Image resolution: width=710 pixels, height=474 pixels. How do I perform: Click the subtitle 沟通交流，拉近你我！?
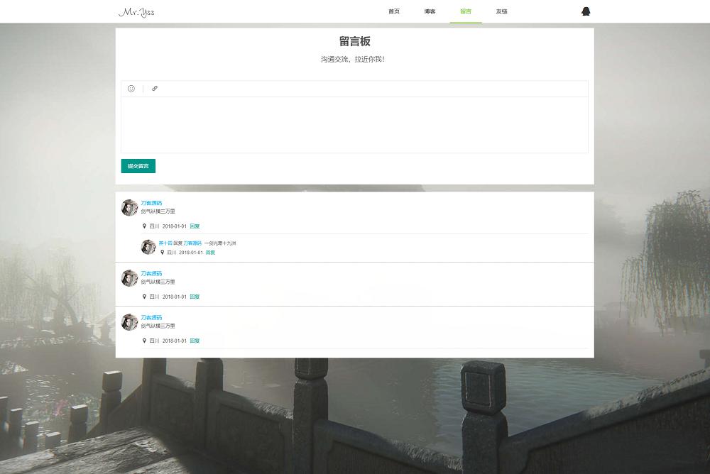(353, 60)
